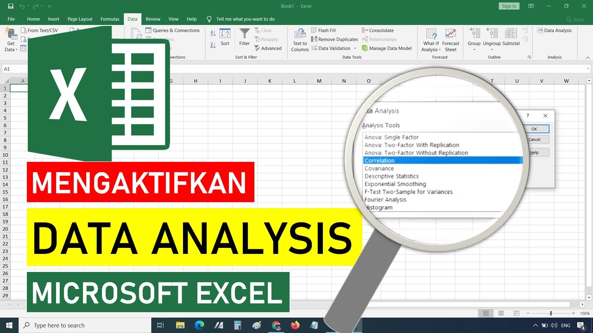The height and width of the screenshot is (333, 593).
Task: Open the custom Sort dialog
Action: point(225,37)
